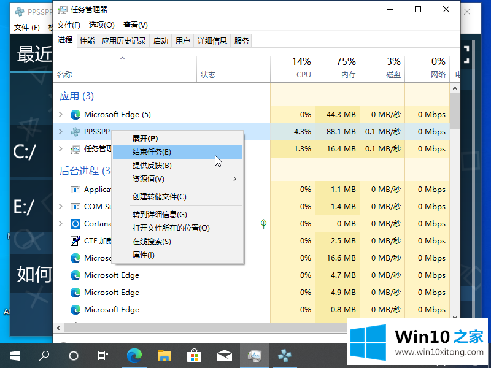The width and height of the screenshot is (491, 368).
Task: Open File Explorer from the taskbar
Action: click(164, 356)
